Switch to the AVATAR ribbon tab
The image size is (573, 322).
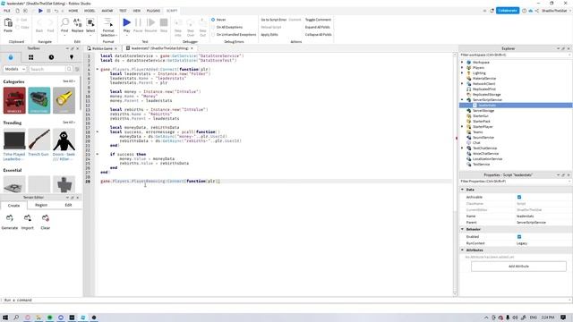[107, 11]
